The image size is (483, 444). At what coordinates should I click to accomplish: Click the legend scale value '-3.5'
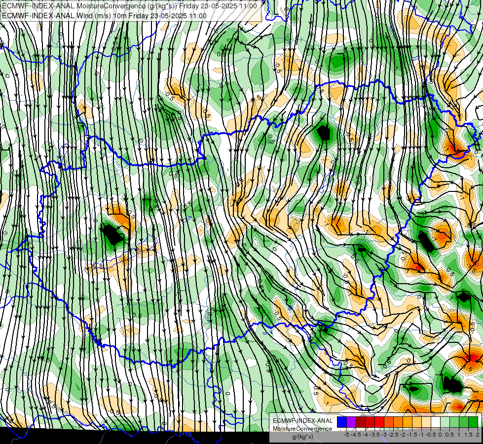[x=374, y=435]
